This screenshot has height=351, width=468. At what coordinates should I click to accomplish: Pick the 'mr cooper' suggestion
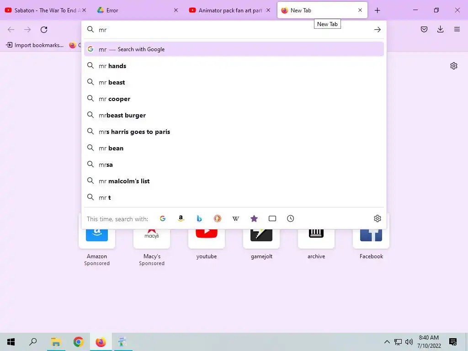(234, 99)
